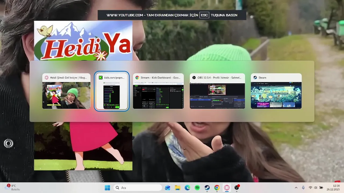
Task: Click the Opera icon beside Heidi Şimdi Gel title
Action: point(46,78)
